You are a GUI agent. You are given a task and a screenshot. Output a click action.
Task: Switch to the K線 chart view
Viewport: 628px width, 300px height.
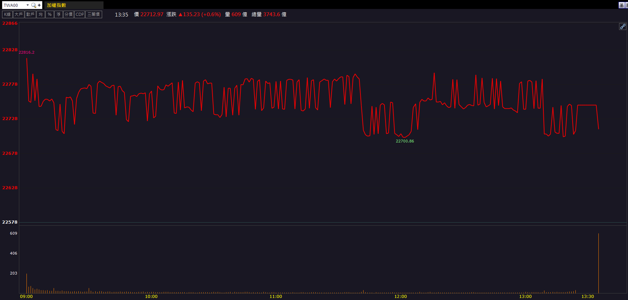pos(7,14)
